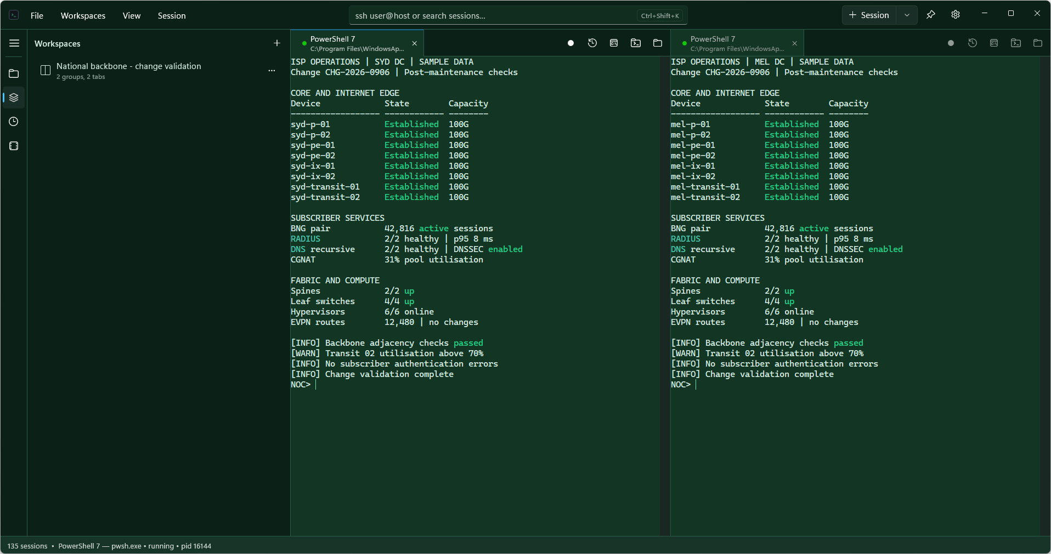The width and height of the screenshot is (1051, 554).
Task: Toggle the hamburger sidebar menu
Action: [14, 43]
